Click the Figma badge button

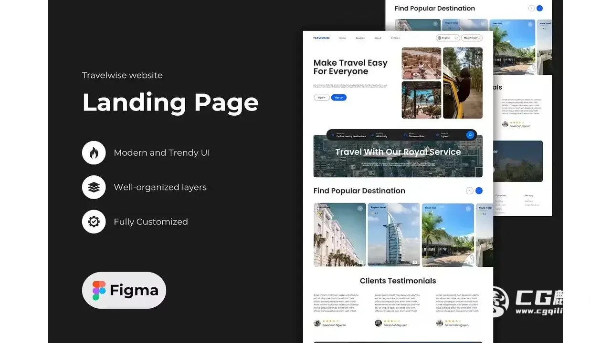(x=124, y=290)
